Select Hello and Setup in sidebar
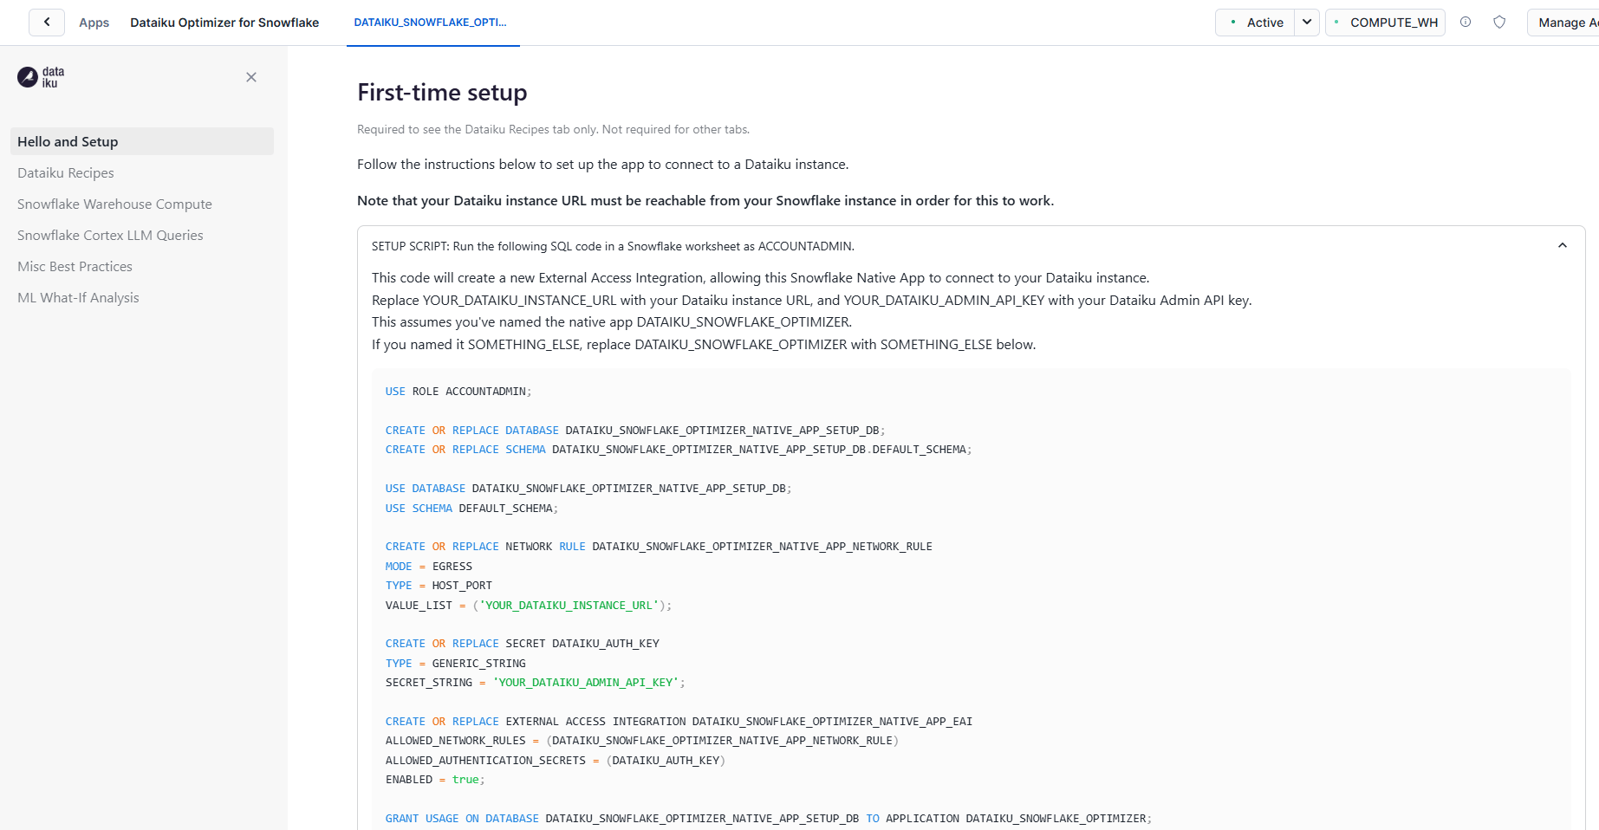Viewport: 1599px width, 830px height. [142, 141]
